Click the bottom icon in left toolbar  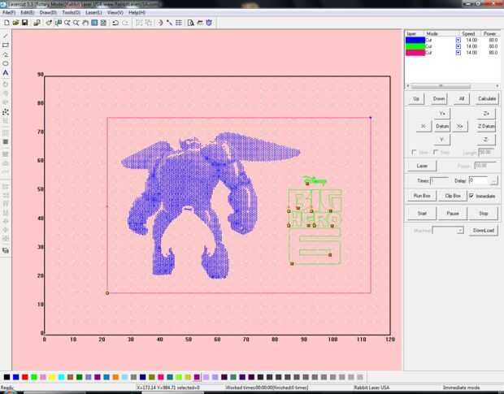[6, 250]
